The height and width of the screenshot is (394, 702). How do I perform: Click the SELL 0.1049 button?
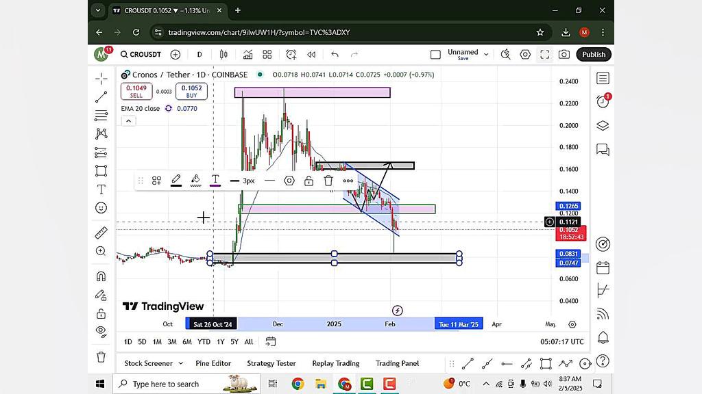click(136, 91)
